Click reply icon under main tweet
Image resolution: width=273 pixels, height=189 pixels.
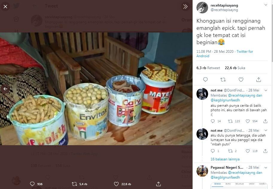point(205,80)
